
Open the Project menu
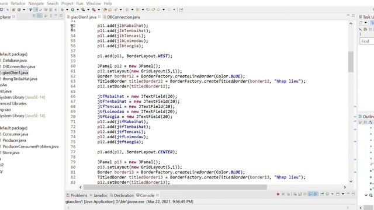pos(67,3)
